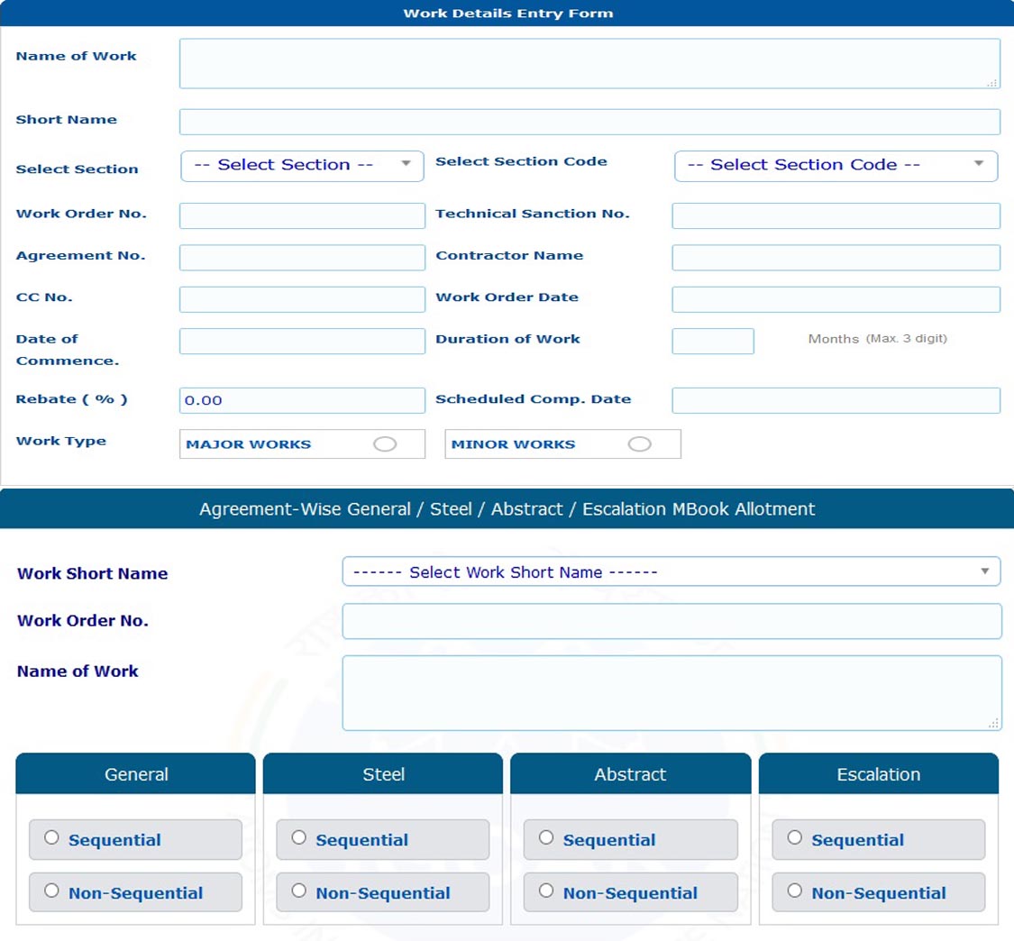Select the MAJOR WORKS radio button

click(385, 444)
